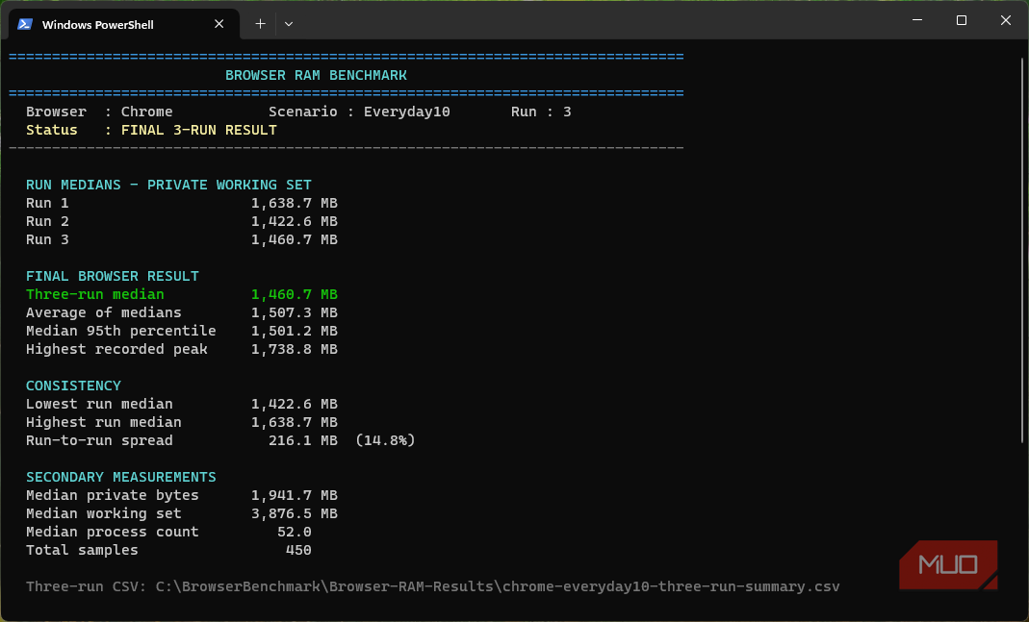Click RUN MEDIANS - PRIVATE WORKING SET heading
Screen dimensions: 1029x622
(x=168, y=185)
